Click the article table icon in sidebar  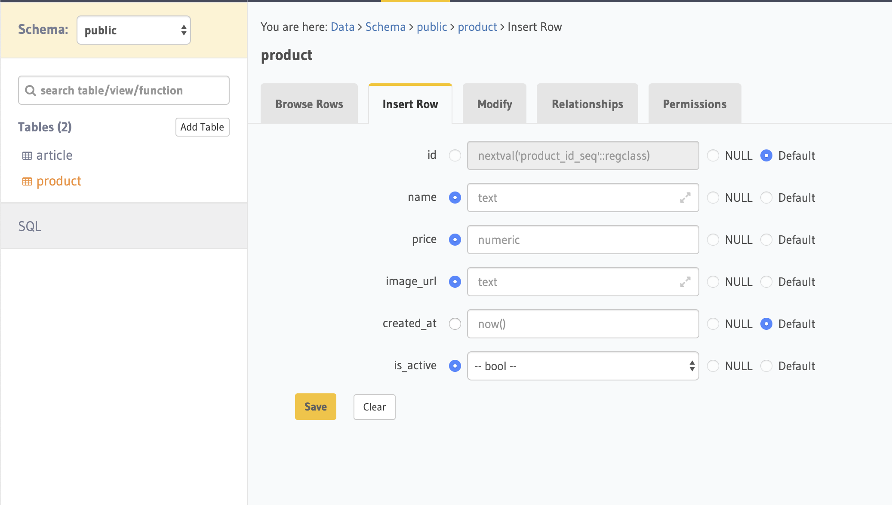27,156
